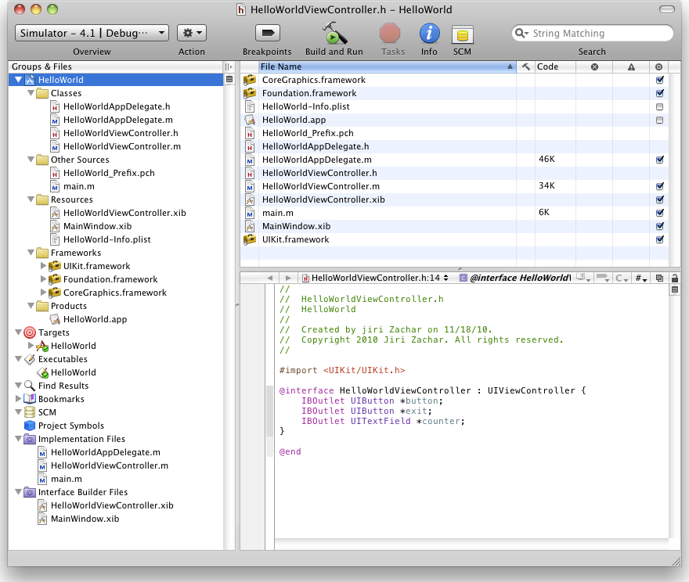
Task: Click the Targets bullseye icon
Action: coord(30,332)
